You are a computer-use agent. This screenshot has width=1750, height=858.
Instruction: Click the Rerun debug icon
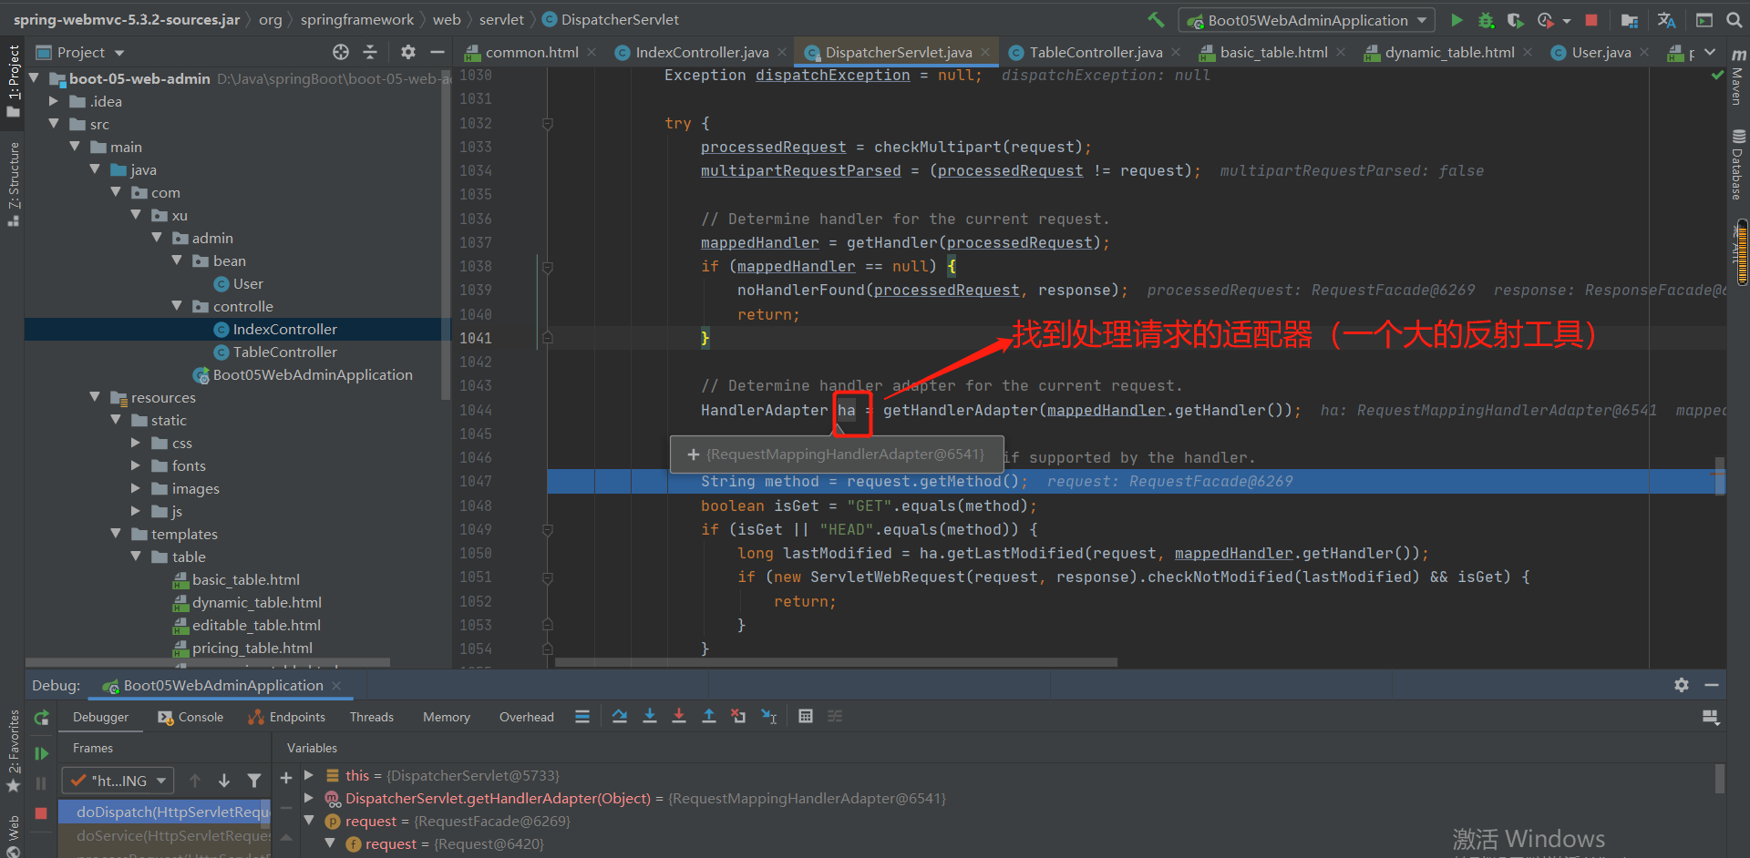(41, 718)
